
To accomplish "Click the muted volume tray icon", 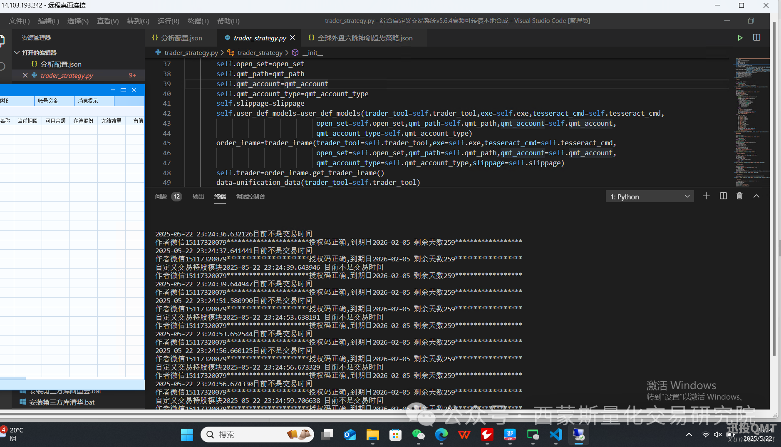I will [718, 435].
